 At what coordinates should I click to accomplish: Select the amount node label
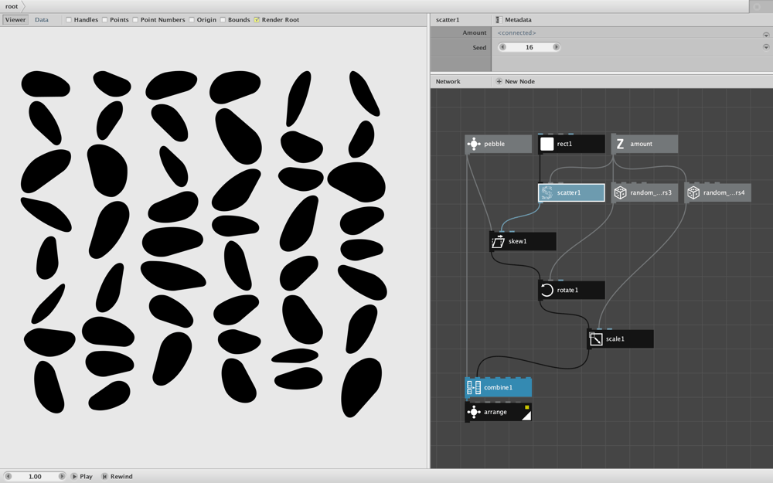click(641, 144)
